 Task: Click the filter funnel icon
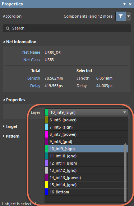point(120,16)
